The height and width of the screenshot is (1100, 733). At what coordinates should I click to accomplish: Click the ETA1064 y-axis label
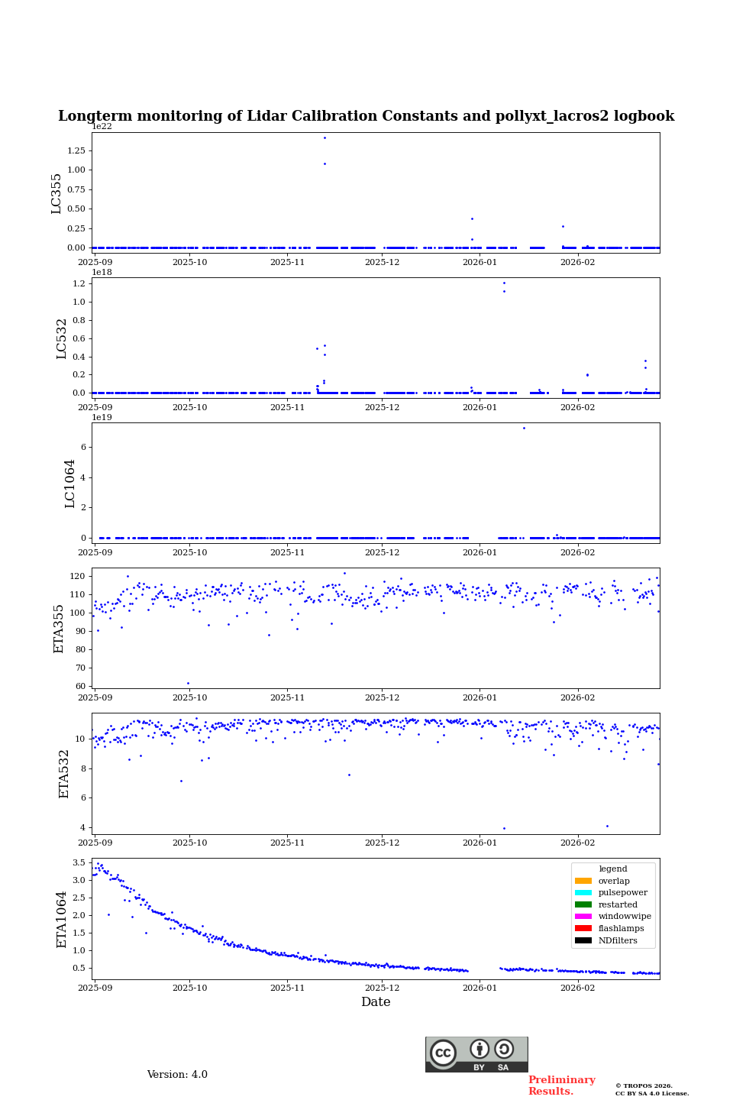click(62, 919)
